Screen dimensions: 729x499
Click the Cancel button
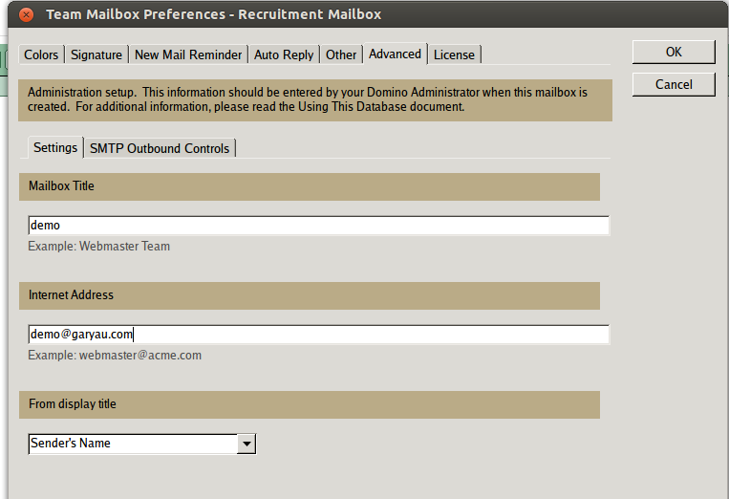coord(674,84)
